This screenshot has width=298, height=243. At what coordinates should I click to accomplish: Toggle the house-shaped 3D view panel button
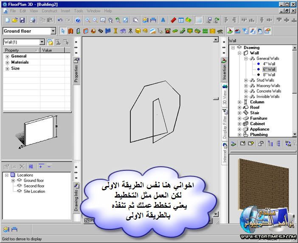pyautogui.click(x=238, y=31)
